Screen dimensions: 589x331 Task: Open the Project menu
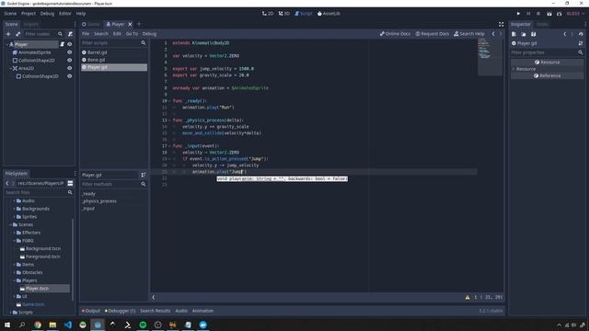tap(29, 14)
